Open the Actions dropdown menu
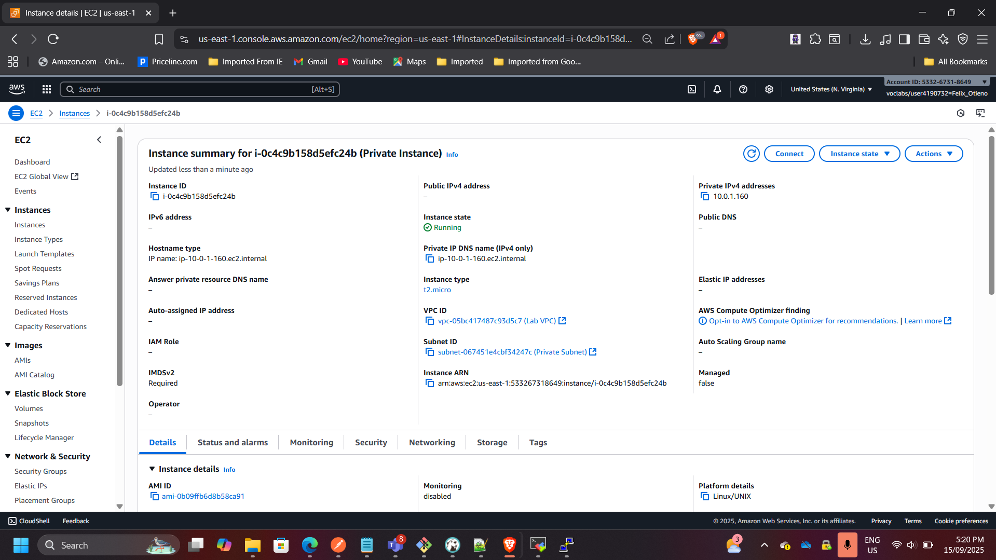Image resolution: width=996 pixels, height=560 pixels. 933,154
